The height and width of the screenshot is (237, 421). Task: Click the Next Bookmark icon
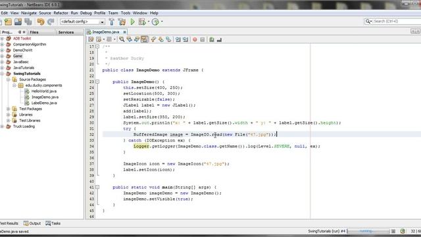point(161,39)
